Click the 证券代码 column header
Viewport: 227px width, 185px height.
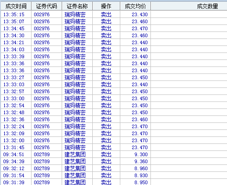tap(47, 6)
